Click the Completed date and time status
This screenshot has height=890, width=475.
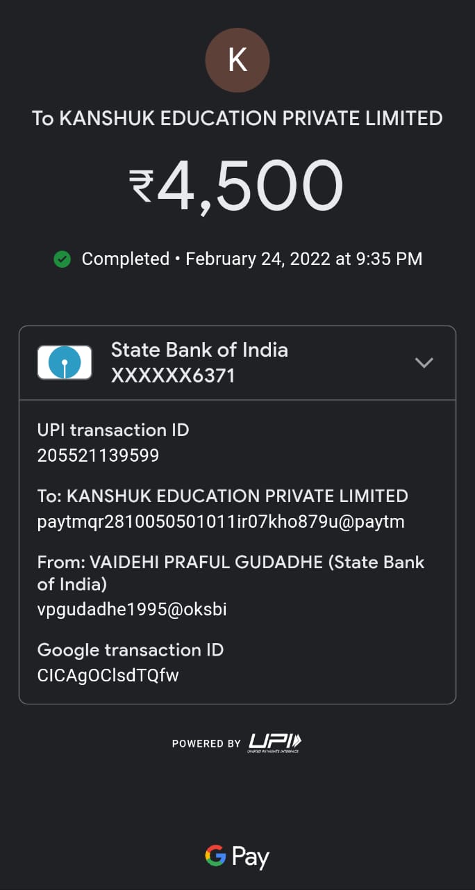click(251, 259)
